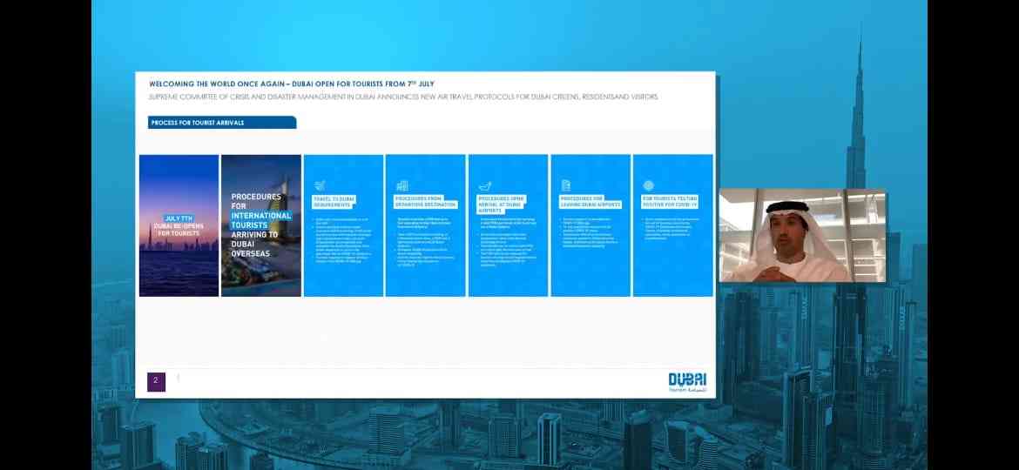
Task: Click the icon above Procedures Upon Arrival card
Action: (x=484, y=185)
